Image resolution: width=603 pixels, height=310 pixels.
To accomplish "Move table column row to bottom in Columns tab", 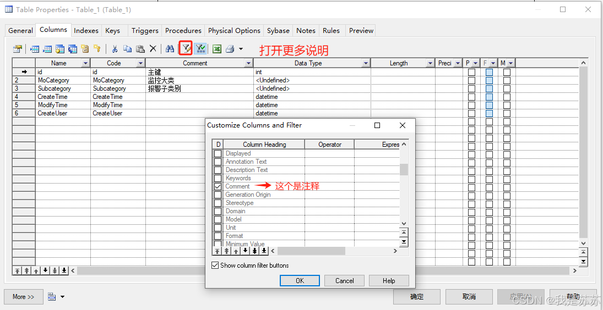I will [x=64, y=270].
